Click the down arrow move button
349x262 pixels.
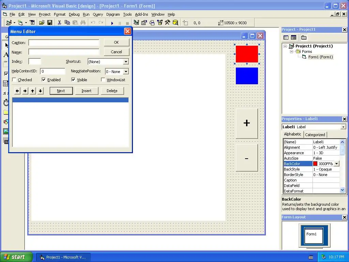tap(40, 91)
